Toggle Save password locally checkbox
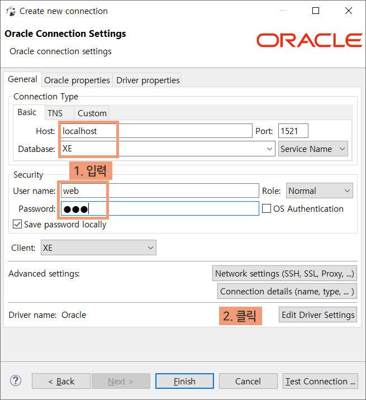This screenshot has height=400, width=366. [17, 224]
